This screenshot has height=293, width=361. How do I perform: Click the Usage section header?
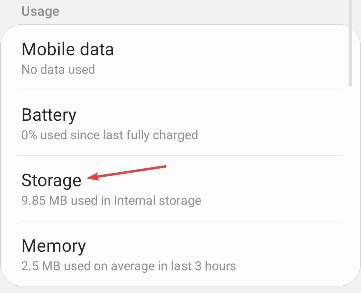(x=40, y=11)
